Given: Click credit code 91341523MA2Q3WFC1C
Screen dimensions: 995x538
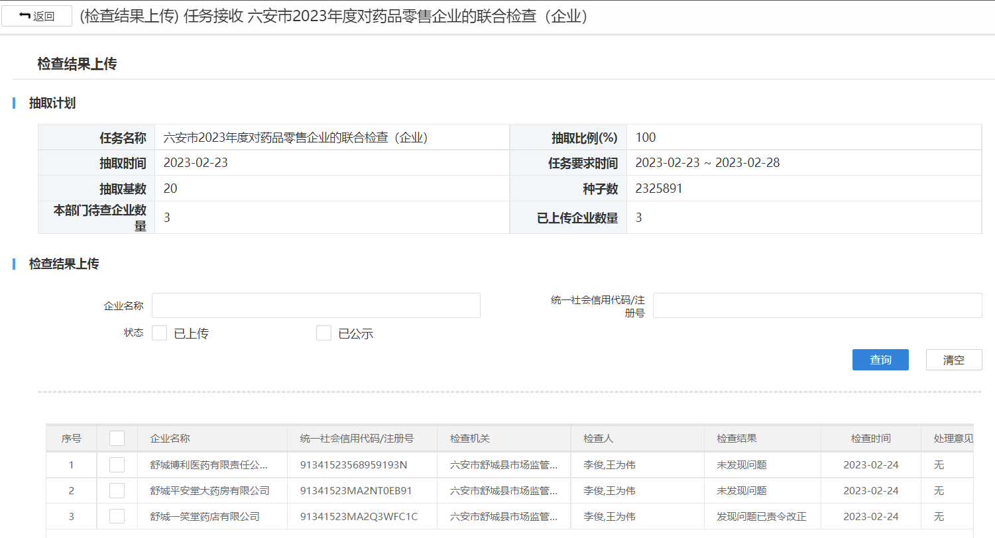Looking at the screenshot, I should 359,517.
